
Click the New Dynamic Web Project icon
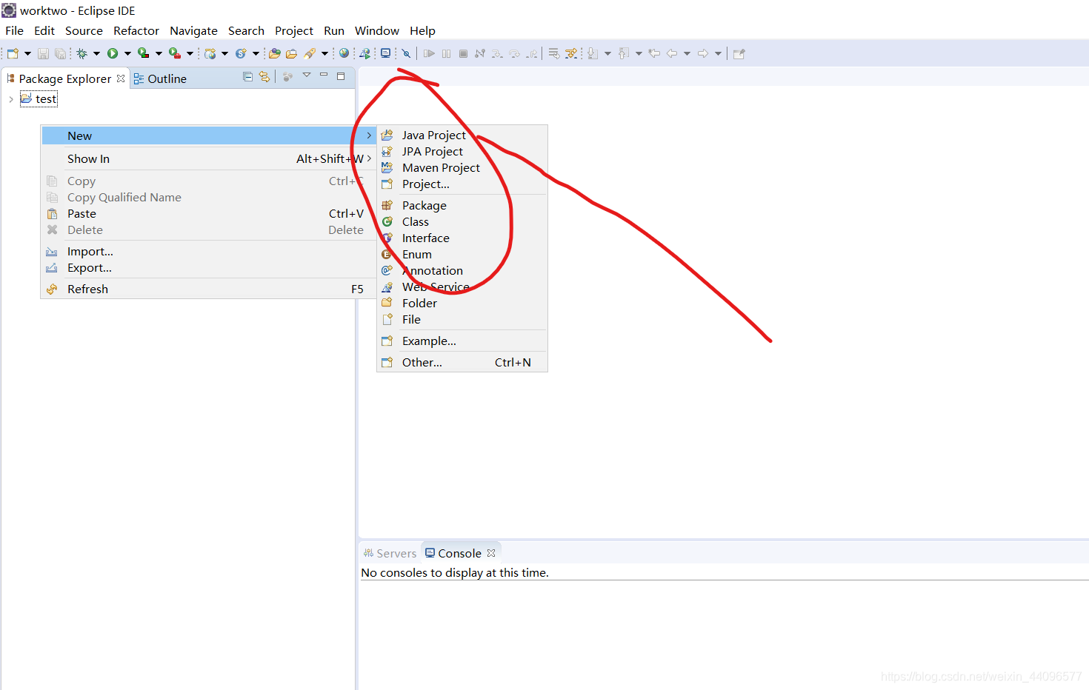tap(210, 53)
